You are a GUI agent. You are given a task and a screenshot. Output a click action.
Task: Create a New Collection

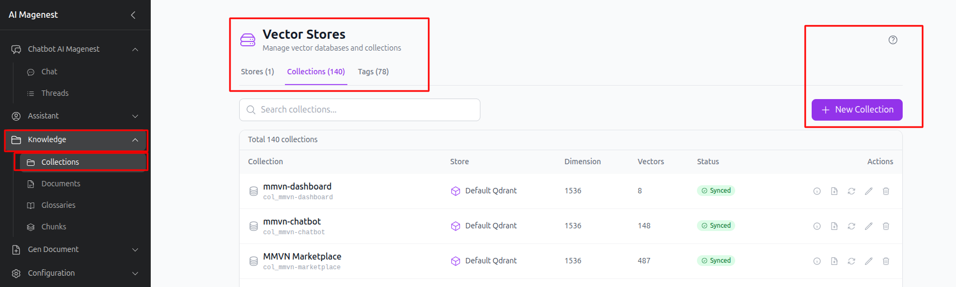click(857, 110)
